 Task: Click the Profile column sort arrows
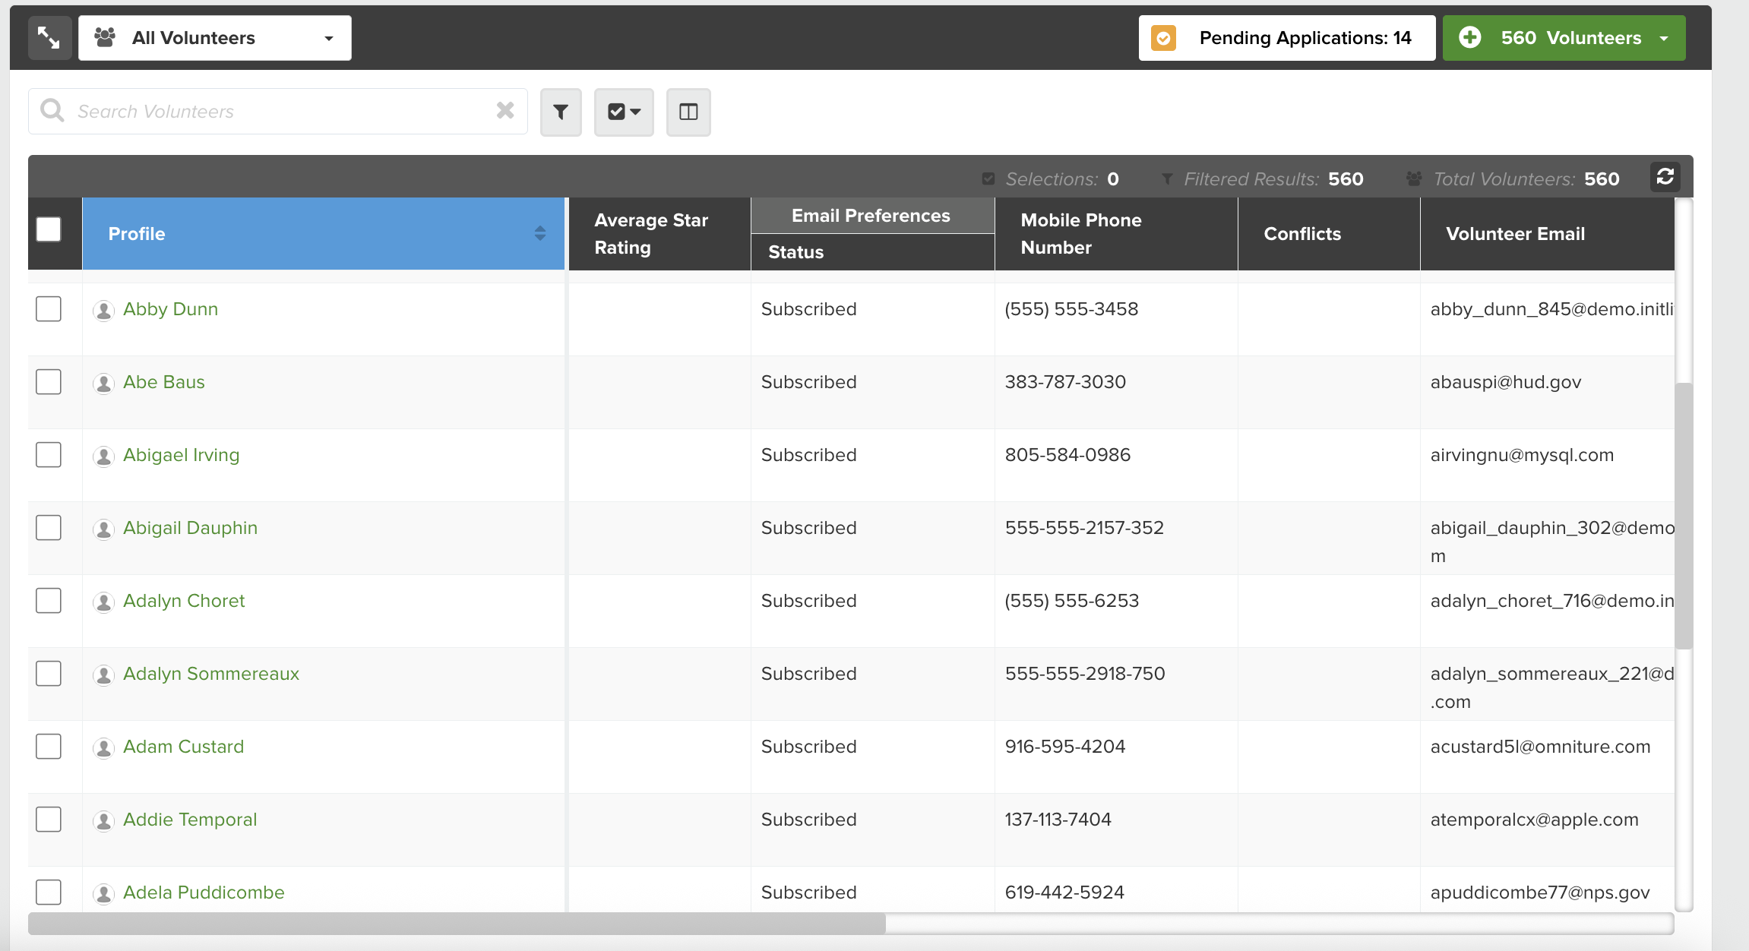[x=540, y=233]
